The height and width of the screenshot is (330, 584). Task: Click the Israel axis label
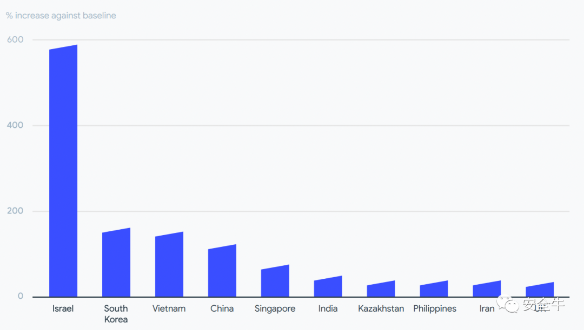pos(63,308)
